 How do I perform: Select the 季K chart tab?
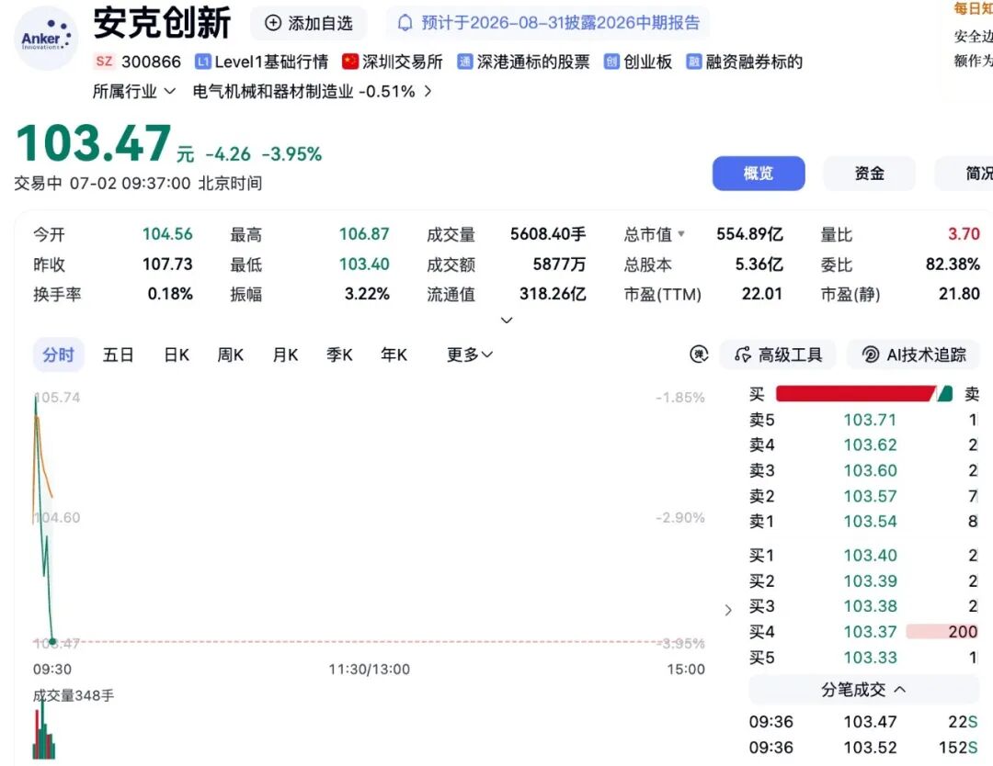(x=339, y=355)
